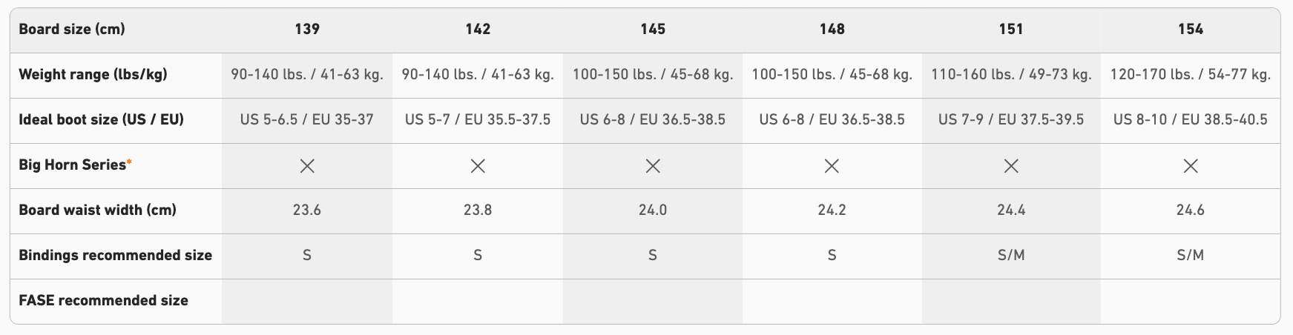Select the Bindings recommended size row label

(x=115, y=256)
